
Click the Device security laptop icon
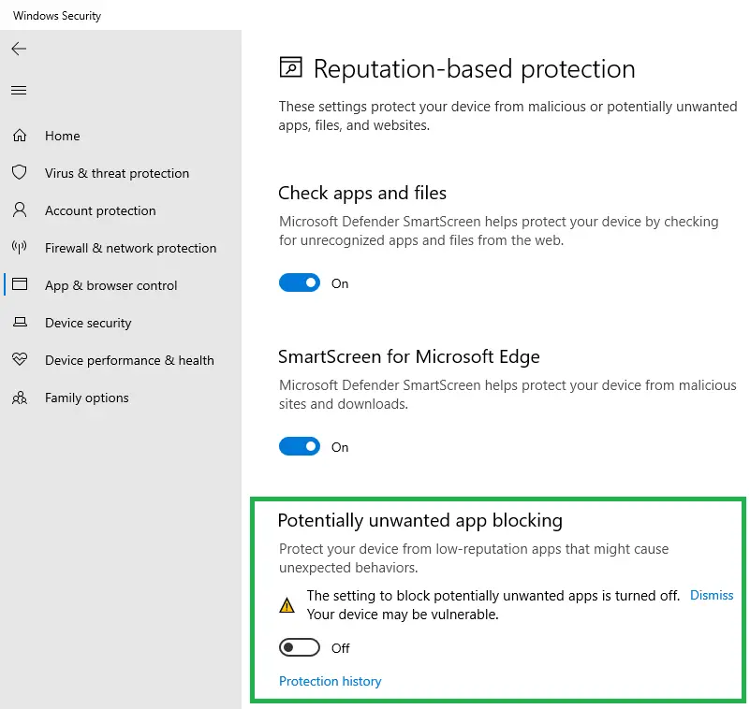click(19, 322)
